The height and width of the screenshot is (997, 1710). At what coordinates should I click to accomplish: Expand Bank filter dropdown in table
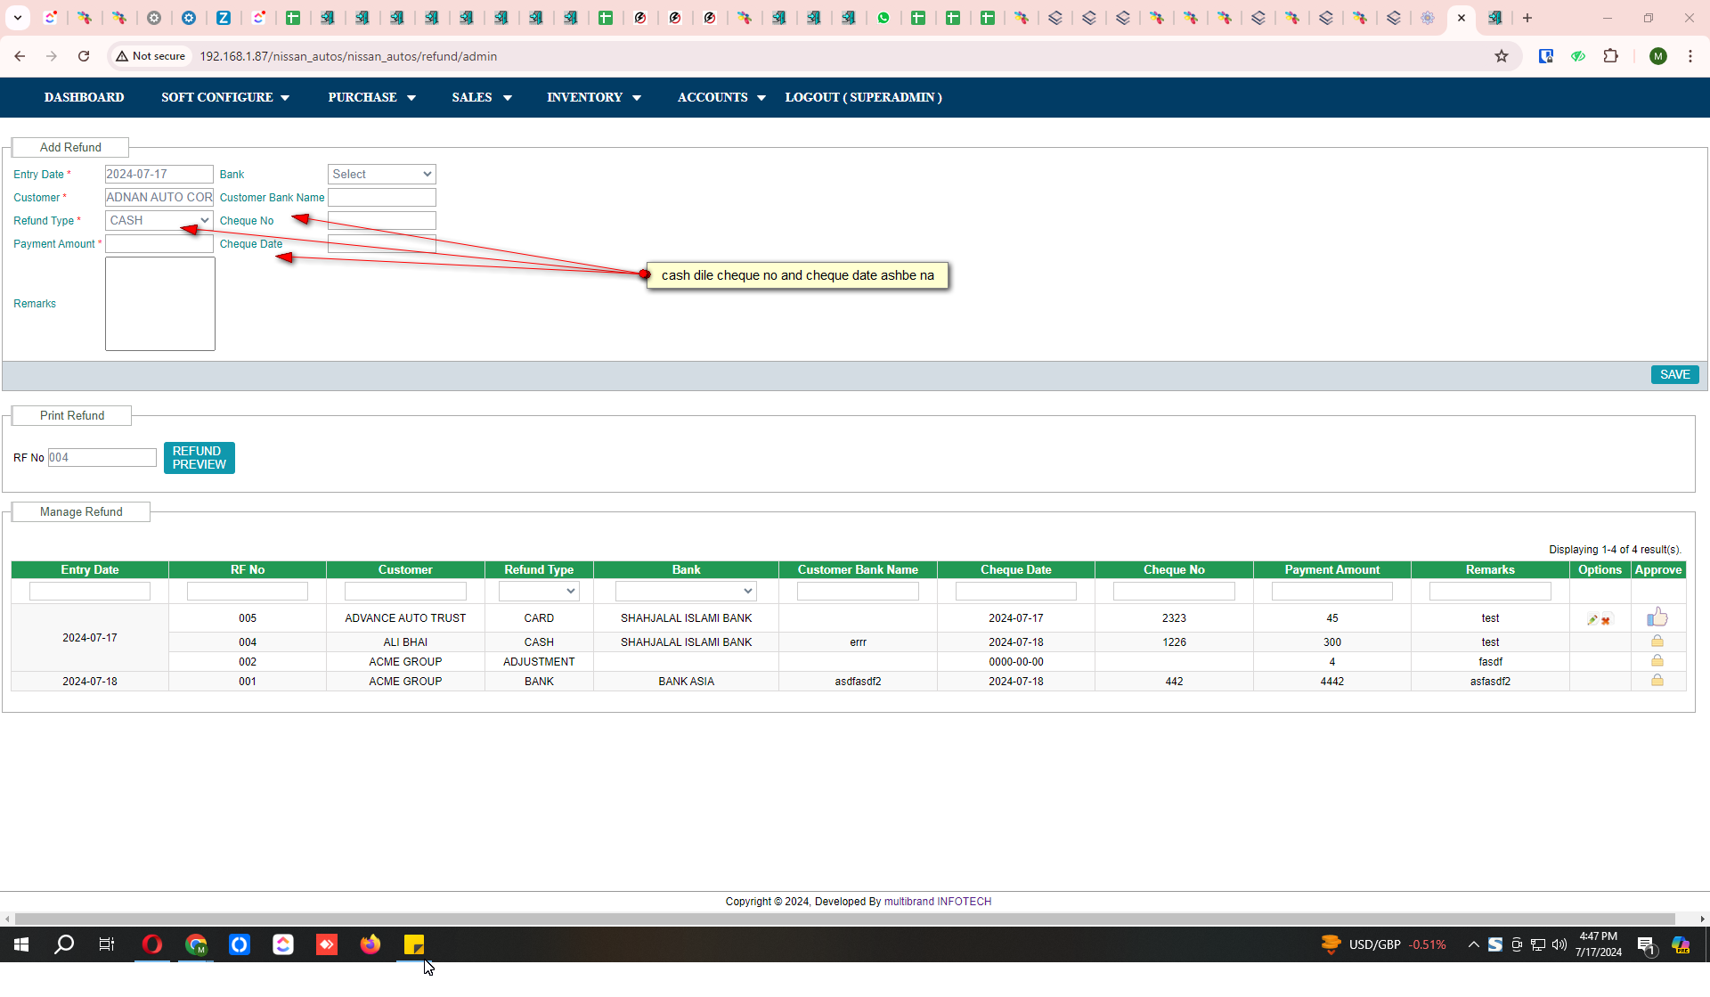(x=686, y=592)
